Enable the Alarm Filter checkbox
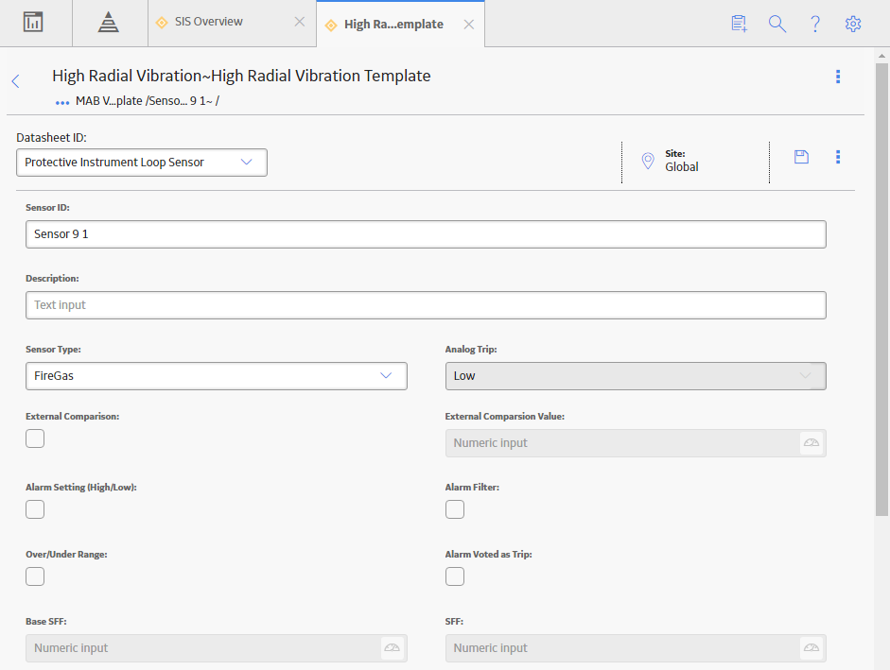The height and width of the screenshot is (670, 890). coord(455,509)
